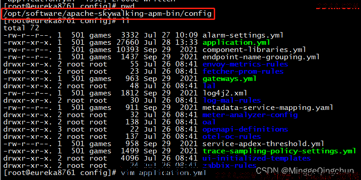Viewport: 361px width, 180px height.
Task: Click endpoint-name-grouping.yml file name
Action: pyautogui.click(x=261, y=57)
